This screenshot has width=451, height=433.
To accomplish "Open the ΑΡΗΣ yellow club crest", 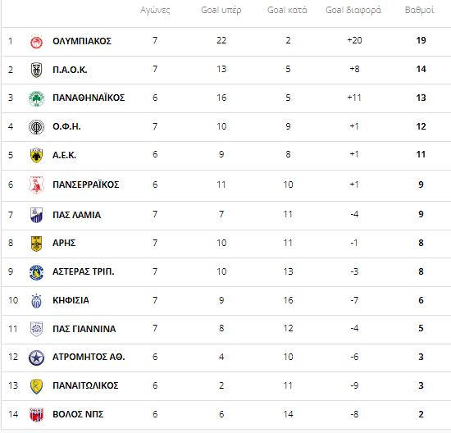I will click(x=37, y=244).
